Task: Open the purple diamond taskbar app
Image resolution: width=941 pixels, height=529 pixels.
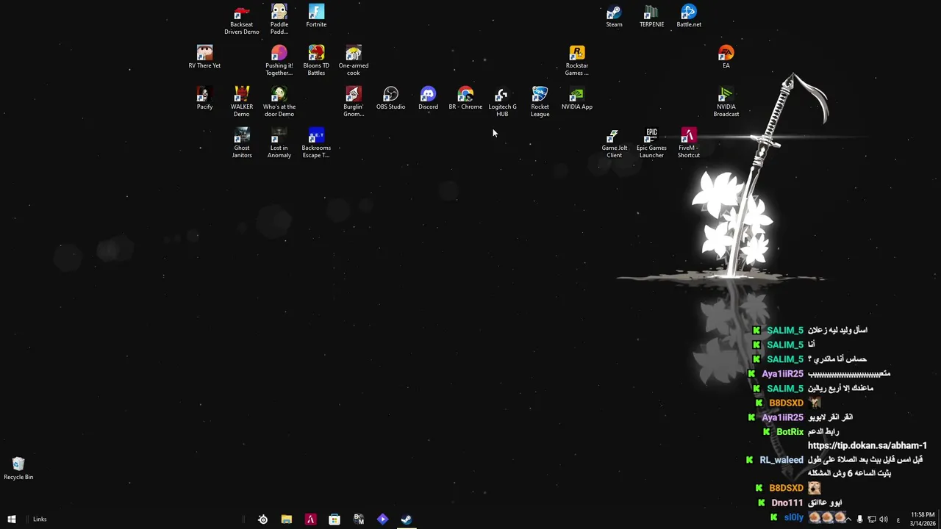Action: [382, 519]
